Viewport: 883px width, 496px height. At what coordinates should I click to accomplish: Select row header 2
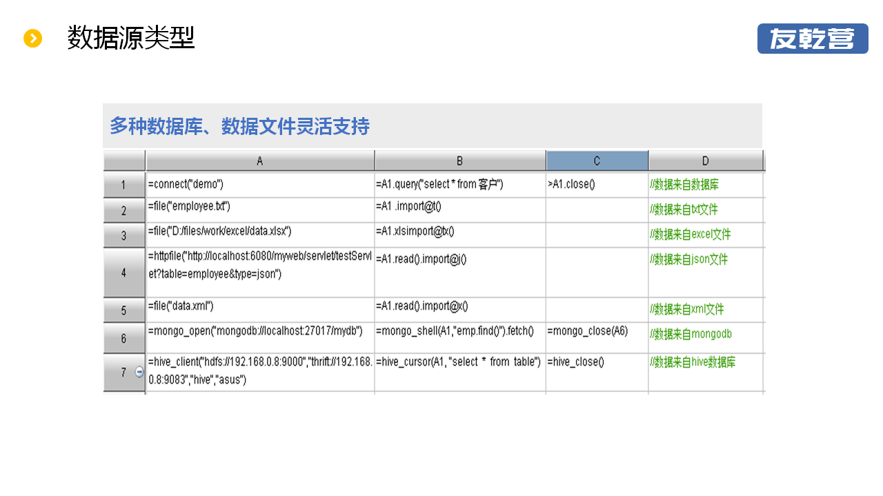pyautogui.click(x=124, y=210)
